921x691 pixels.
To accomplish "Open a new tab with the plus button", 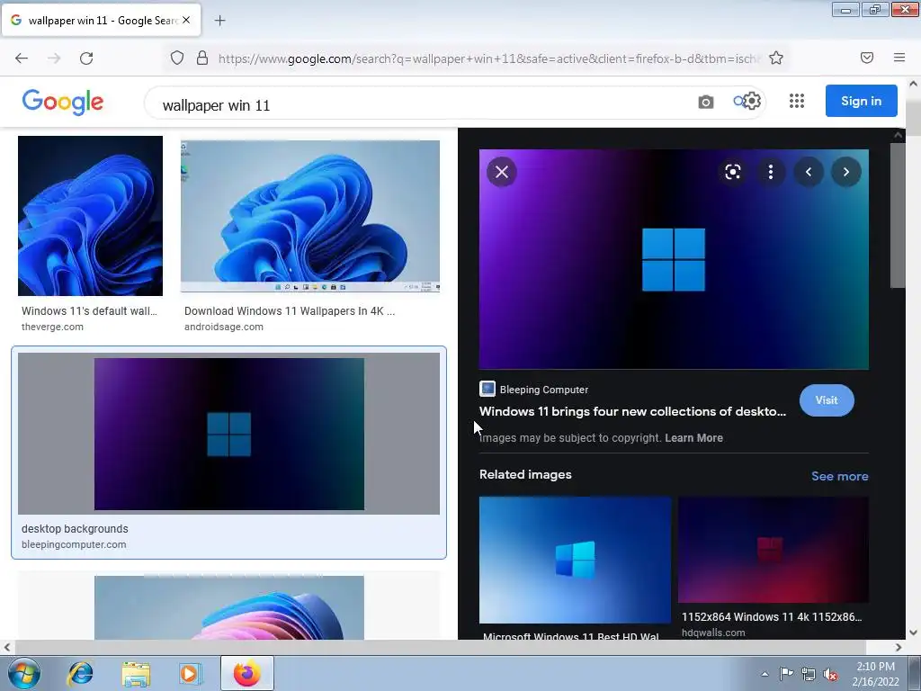I will (x=219, y=21).
